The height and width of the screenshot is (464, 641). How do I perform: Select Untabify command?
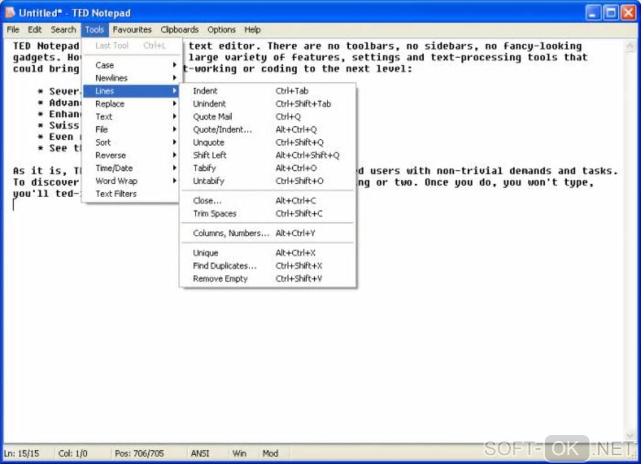[x=268, y=181]
